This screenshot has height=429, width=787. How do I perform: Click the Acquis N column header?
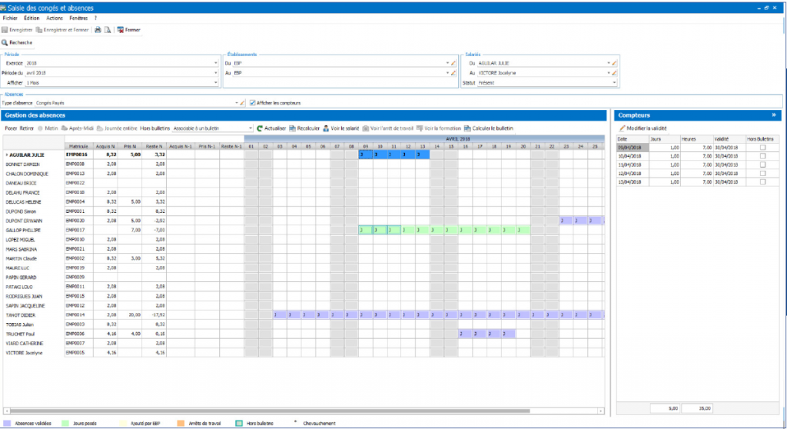pos(105,146)
